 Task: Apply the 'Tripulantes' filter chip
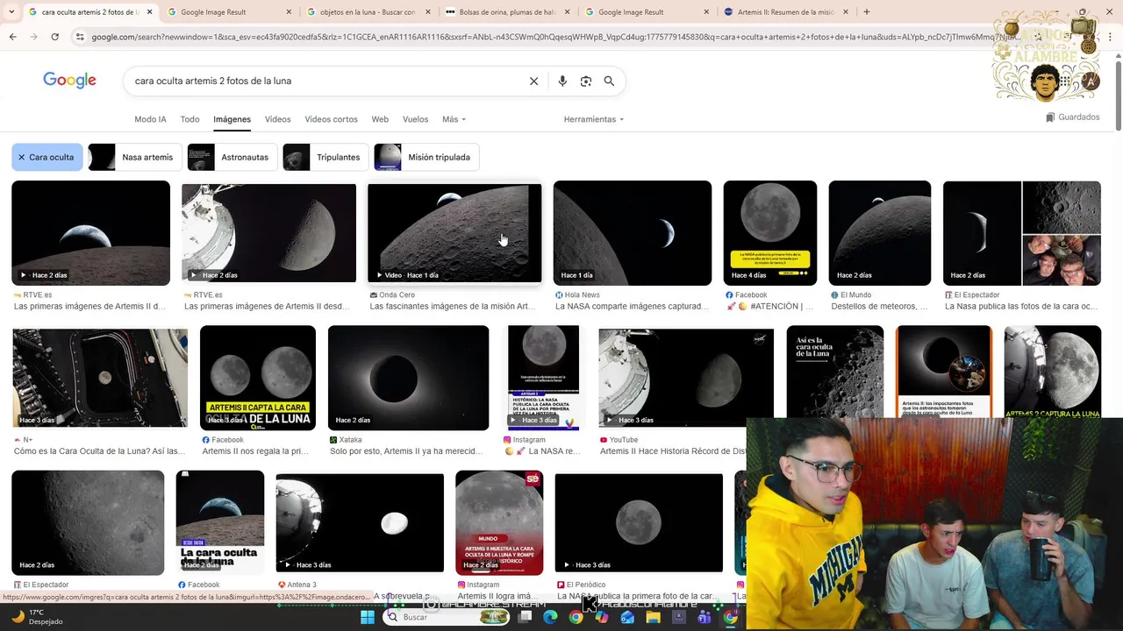(326, 157)
